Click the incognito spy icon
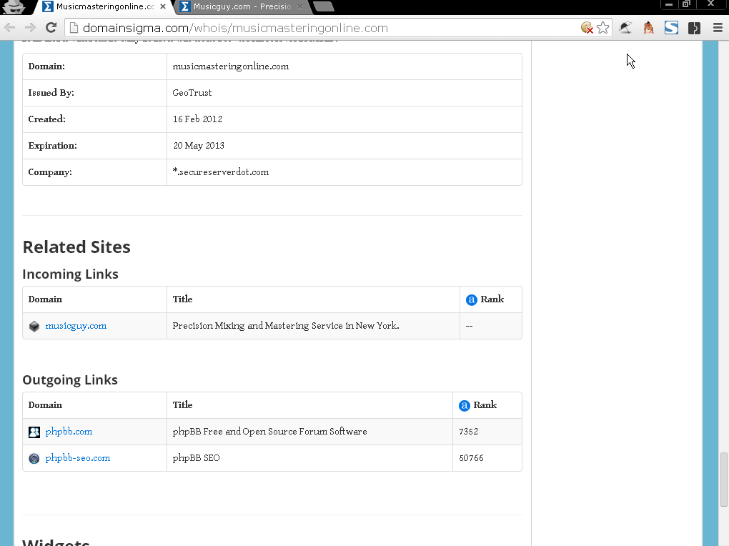Viewport: 729px width, 546px height. coord(15,6)
